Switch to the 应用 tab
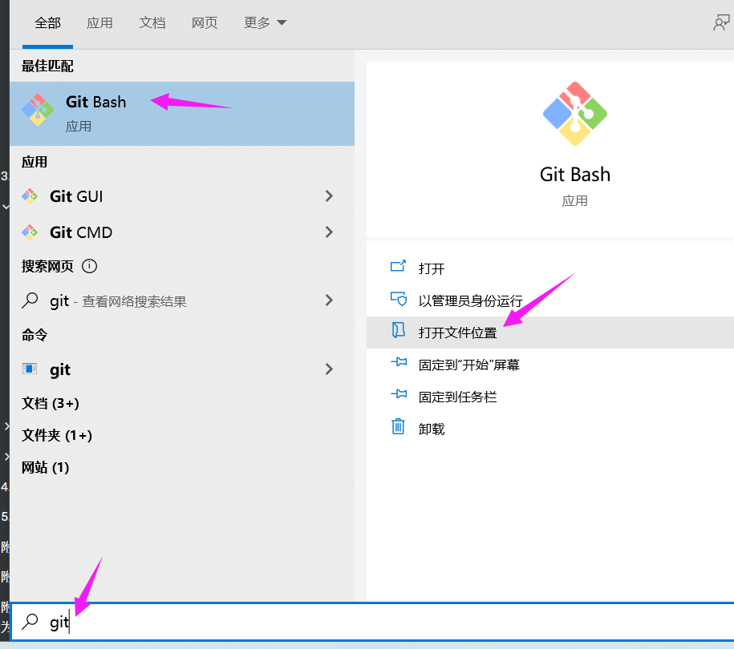 click(99, 23)
